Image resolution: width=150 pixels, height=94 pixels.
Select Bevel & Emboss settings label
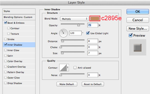[16, 23]
